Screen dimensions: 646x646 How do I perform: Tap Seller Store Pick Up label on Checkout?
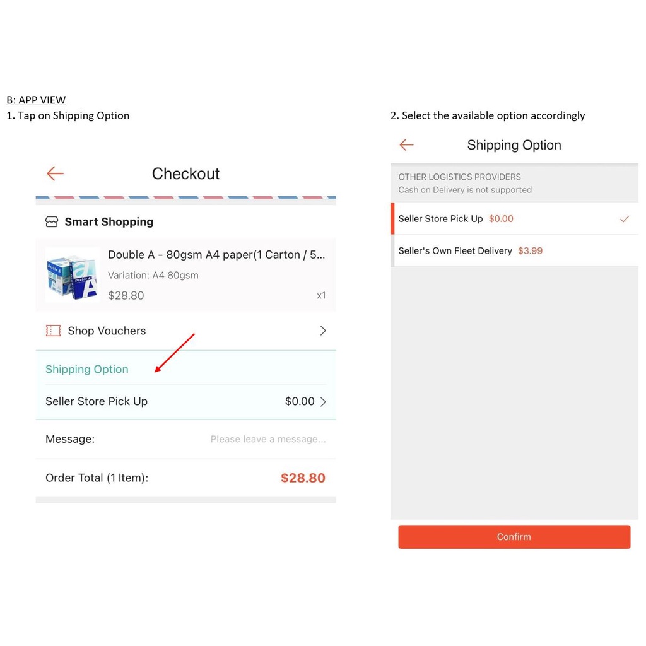pyautogui.click(x=97, y=402)
